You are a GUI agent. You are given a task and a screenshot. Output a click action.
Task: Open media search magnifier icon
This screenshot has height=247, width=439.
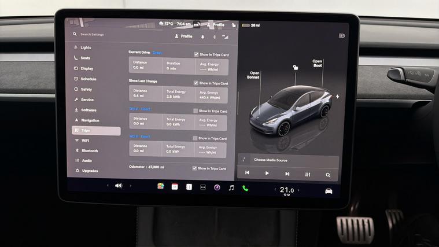coord(328,174)
